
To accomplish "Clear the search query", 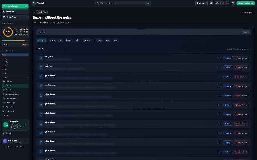I will point(245,32).
